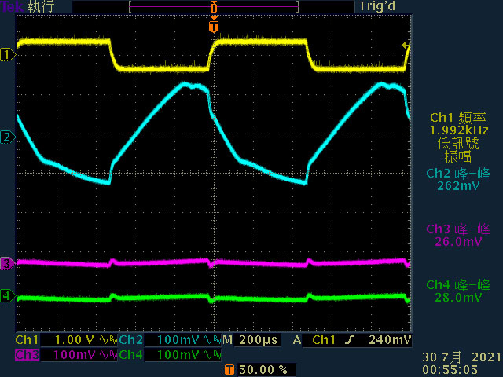Click the 28.0mV measurement value
The image size is (503, 377).
point(458,298)
